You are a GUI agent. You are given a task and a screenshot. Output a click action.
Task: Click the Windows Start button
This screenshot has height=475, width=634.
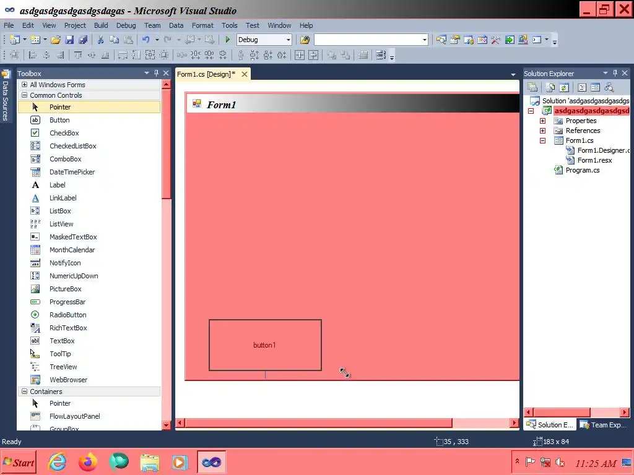click(x=19, y=463)
